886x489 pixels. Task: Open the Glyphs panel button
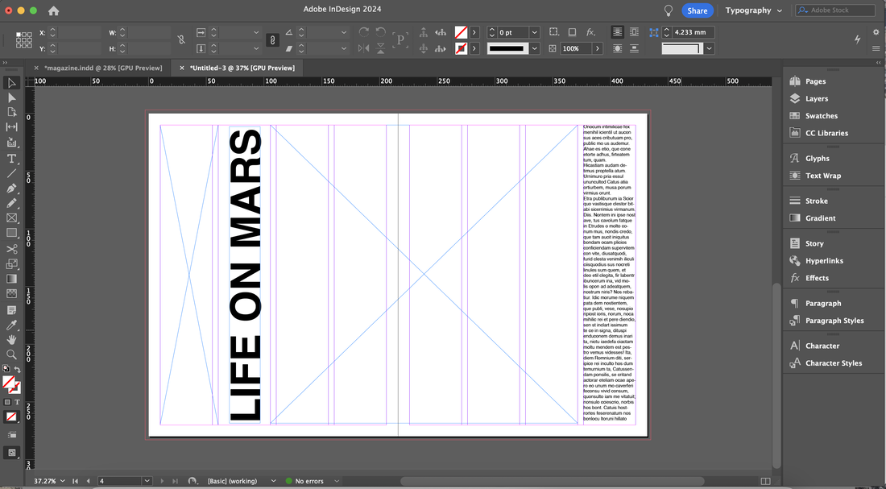point(817,158)
